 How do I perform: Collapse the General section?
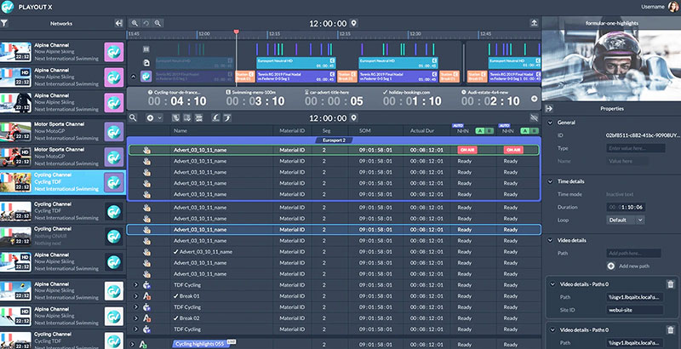pos(550,123)
